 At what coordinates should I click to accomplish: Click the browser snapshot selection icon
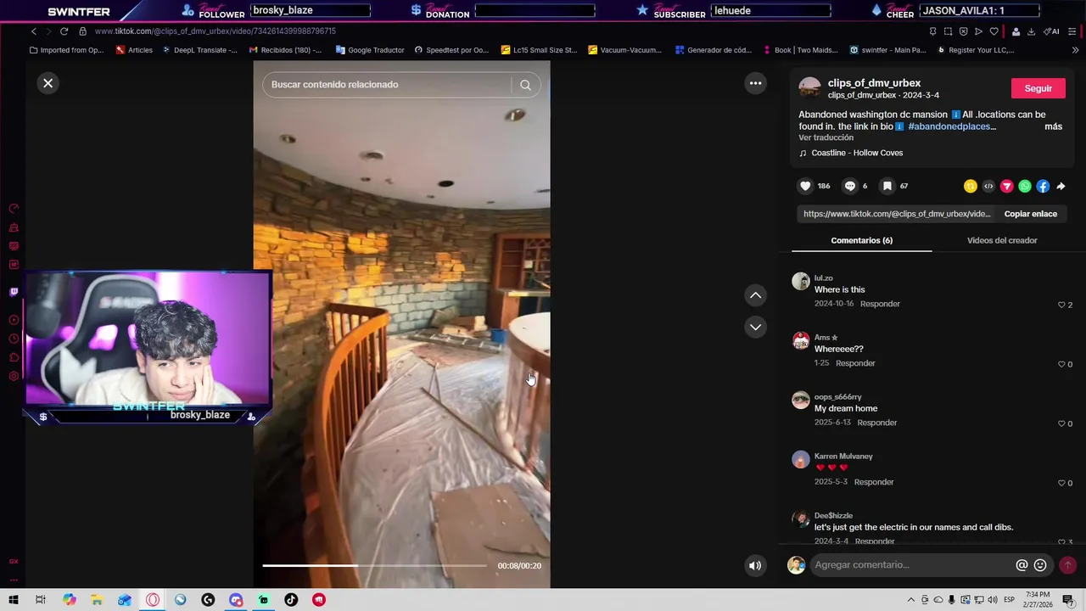[x=948, y=31]
